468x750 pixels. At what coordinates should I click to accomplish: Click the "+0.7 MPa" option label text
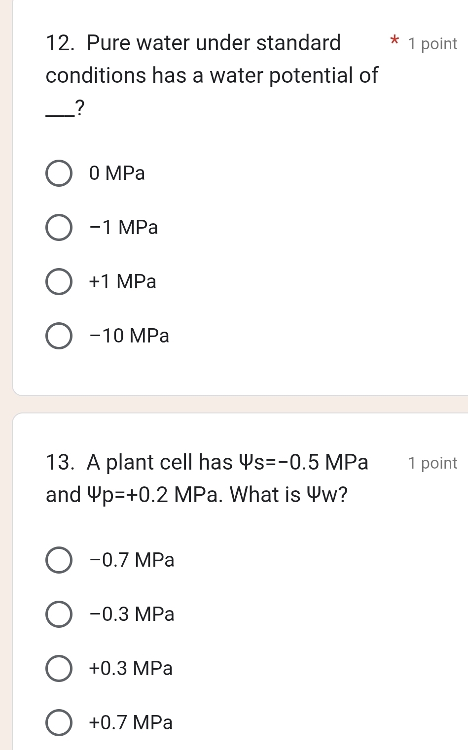pos(131,723)
